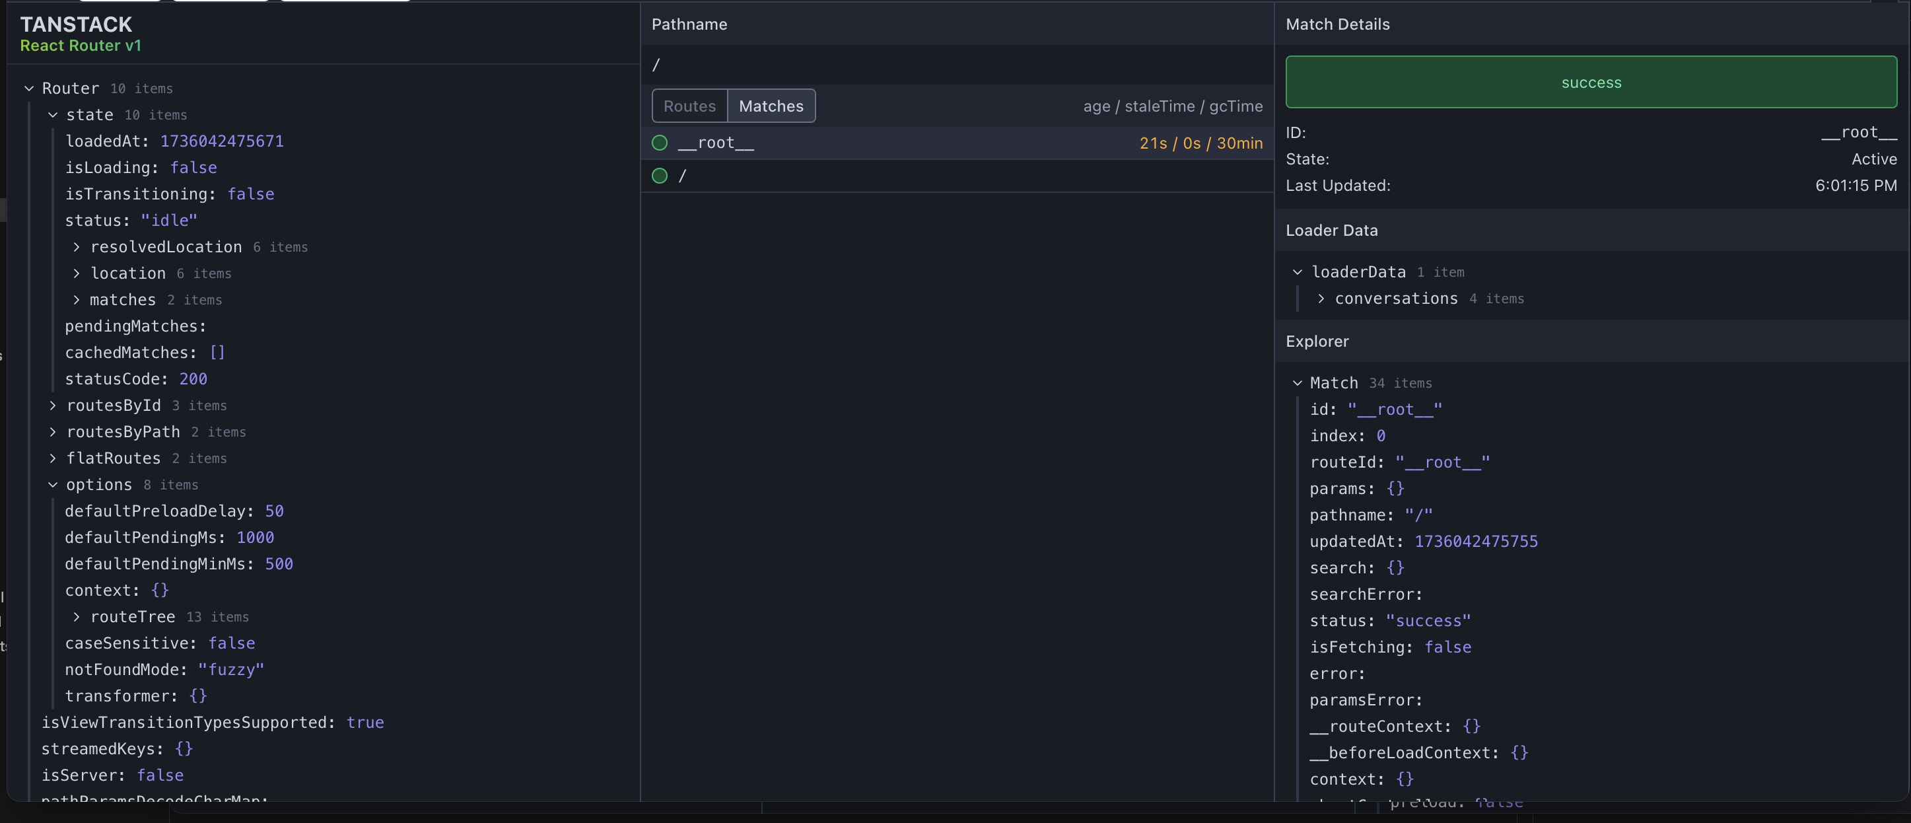1911x823 pixels.
Task: Click the streamedKeys: {} row
Action: click(118, 749)
